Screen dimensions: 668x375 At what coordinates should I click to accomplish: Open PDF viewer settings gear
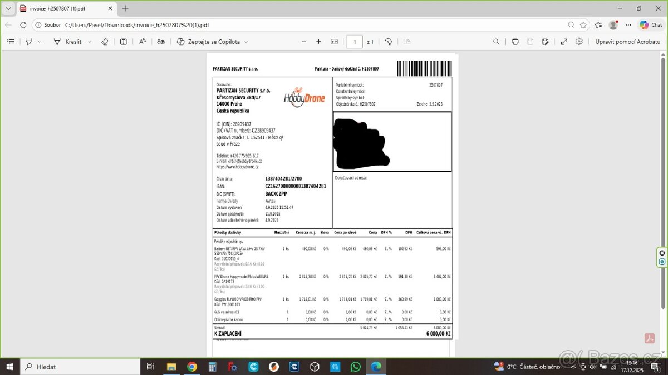pos(579,42)
